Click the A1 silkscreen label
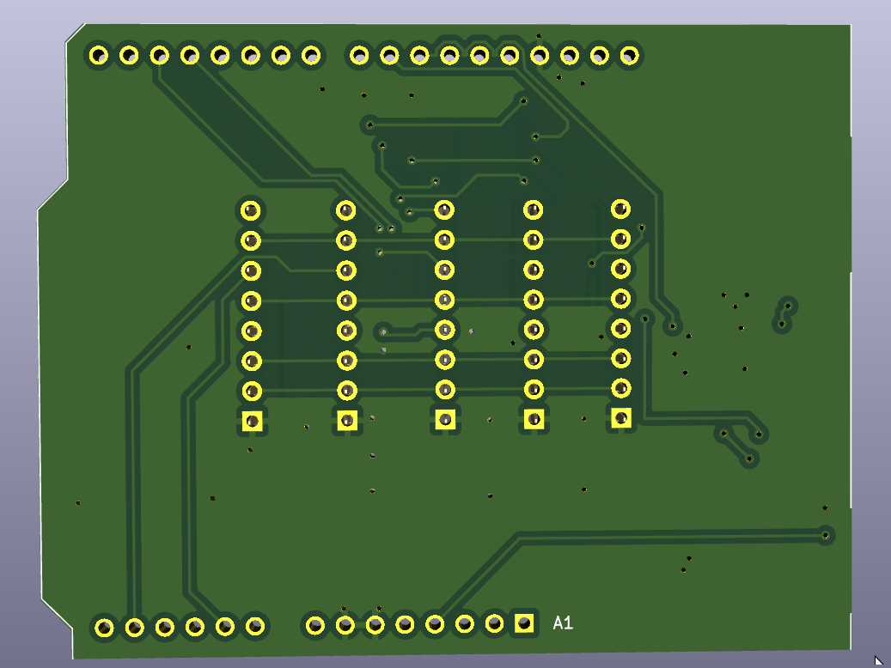 (x=563, y=623)
